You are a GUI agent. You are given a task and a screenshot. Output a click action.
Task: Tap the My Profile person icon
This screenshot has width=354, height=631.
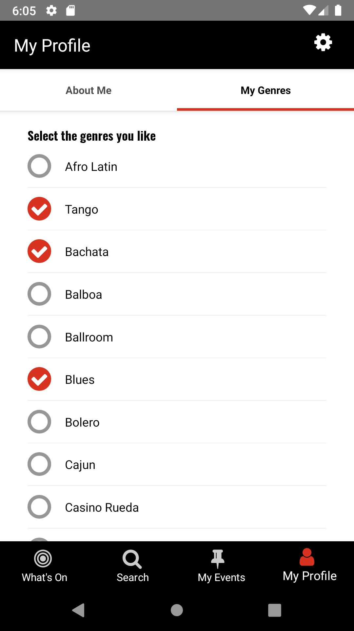tap(307, 557)
